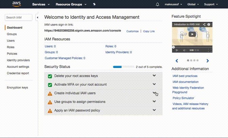Open the Global region dropdown
This screenshot has height=138, width=228.
(193, 4)
